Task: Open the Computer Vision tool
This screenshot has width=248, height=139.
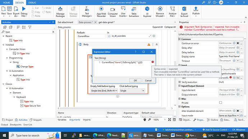Action: pos(112,12)
